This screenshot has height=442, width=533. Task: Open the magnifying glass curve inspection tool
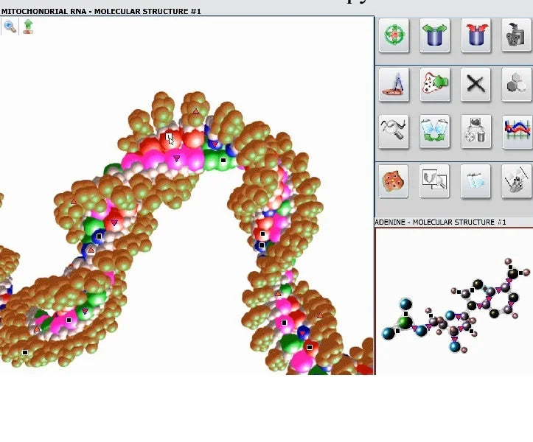[x=394, y=133]
